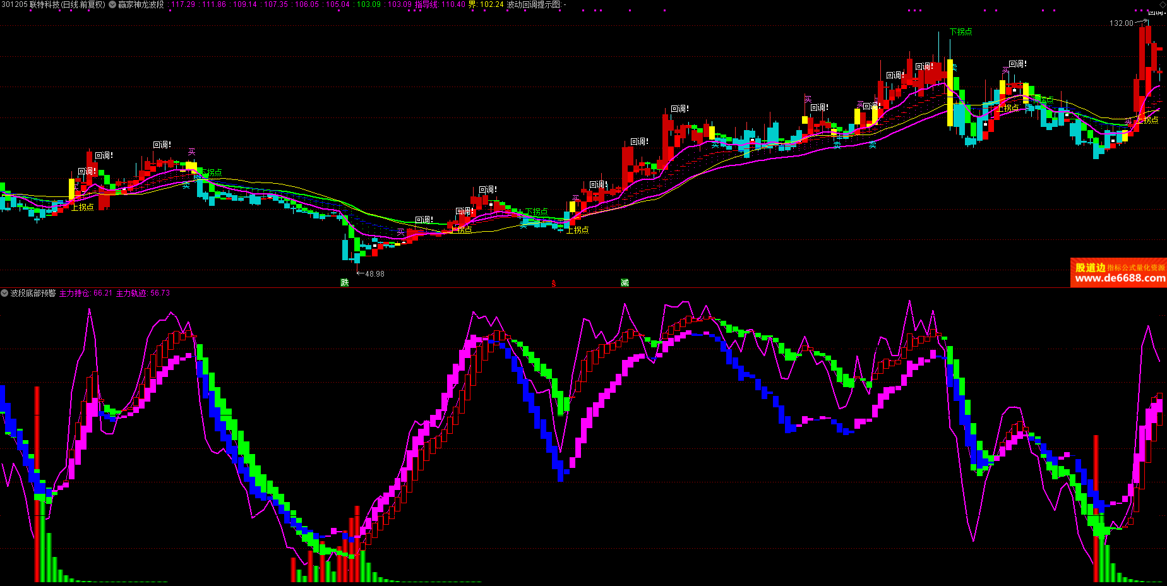Select stock title 301205 联特科技
Image resolution: width=1167 pixels, height=586 pixels.
(x=53, y=4)
